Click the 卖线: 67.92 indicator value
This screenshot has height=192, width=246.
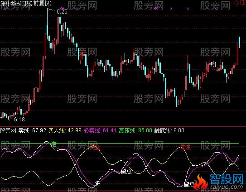[x=32, y=130]
